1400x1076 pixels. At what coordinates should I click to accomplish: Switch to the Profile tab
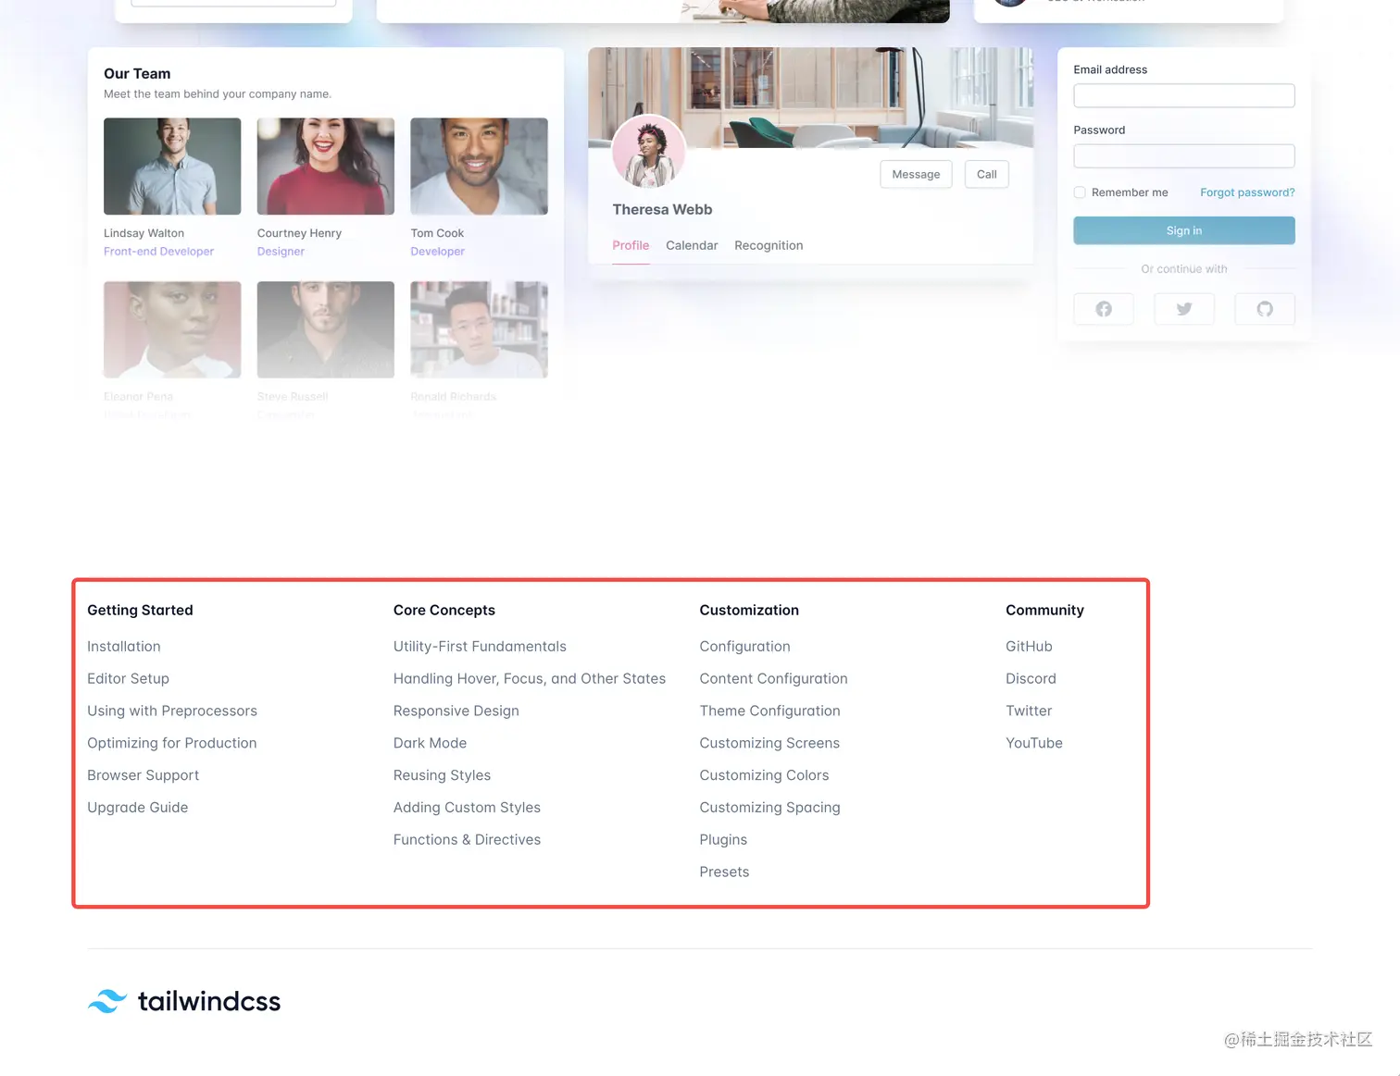pyautogui.click(x=631, y=245)
